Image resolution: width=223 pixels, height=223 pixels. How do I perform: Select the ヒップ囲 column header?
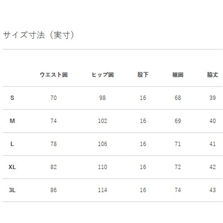[103, 75]
